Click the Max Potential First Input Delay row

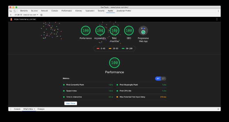coord(141,97)
